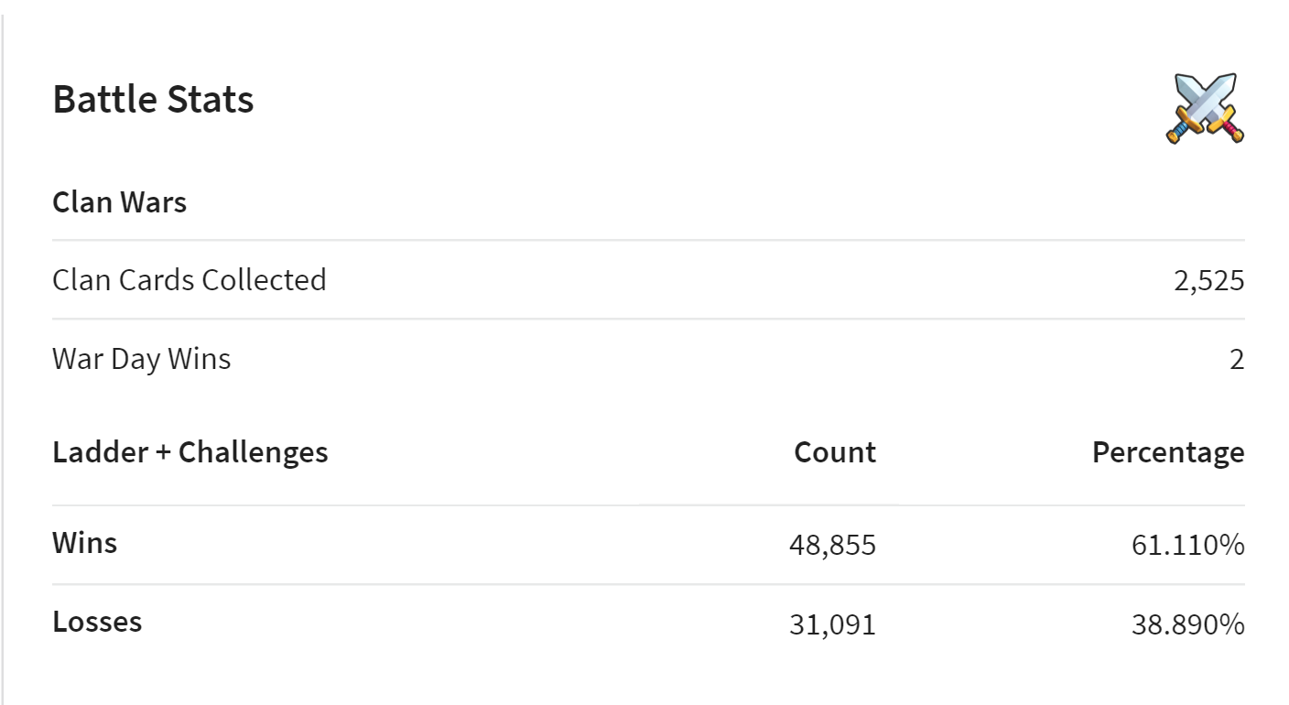Click the loss percentage 38.890%
Screen dimensions: 1289x705
pyautogui.click(x=1187, y=624)
